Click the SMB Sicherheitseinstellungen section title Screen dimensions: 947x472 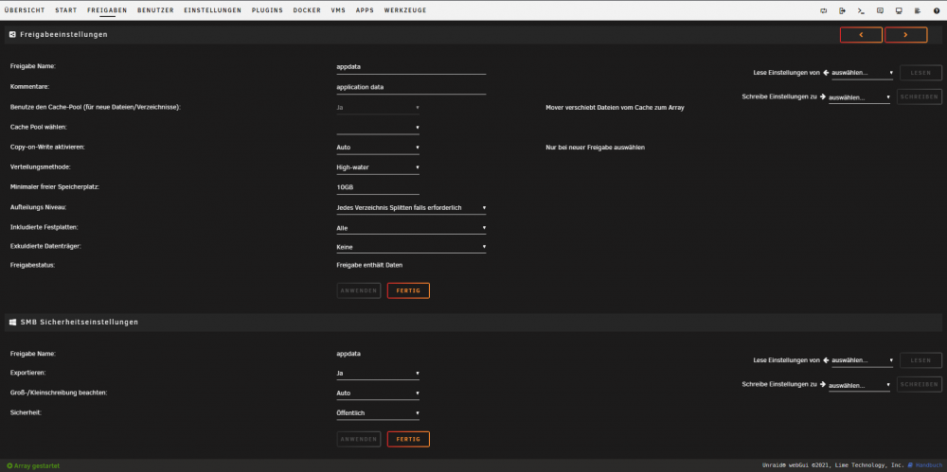click(x=80, y=323)
